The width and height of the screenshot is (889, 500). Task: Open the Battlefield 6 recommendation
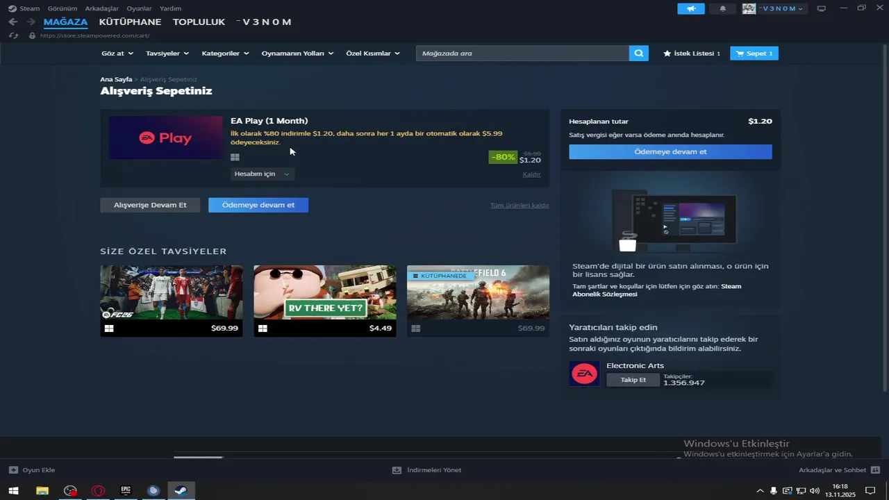(478, 301)
